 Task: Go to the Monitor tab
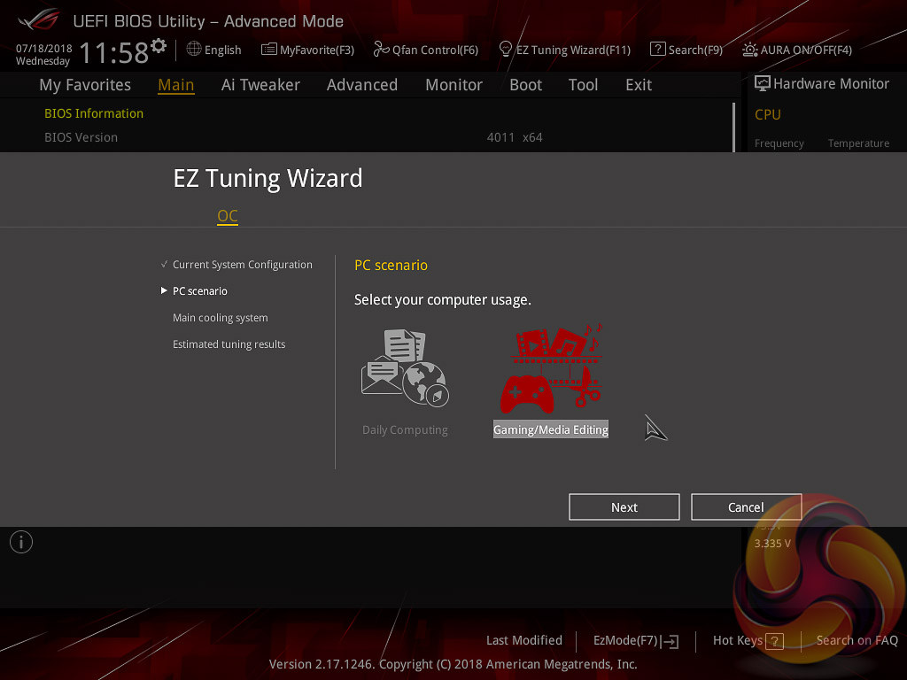454,85
